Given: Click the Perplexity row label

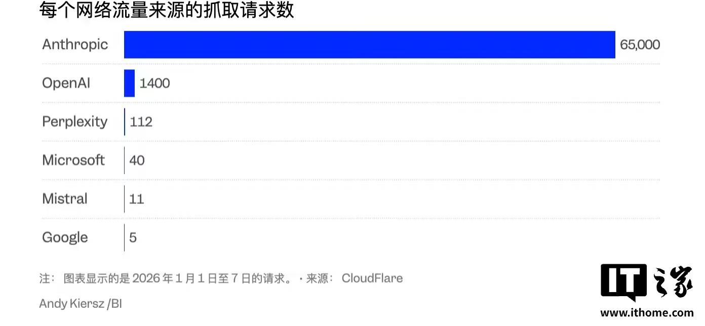Looking at the screenshot, I should 75,121.
